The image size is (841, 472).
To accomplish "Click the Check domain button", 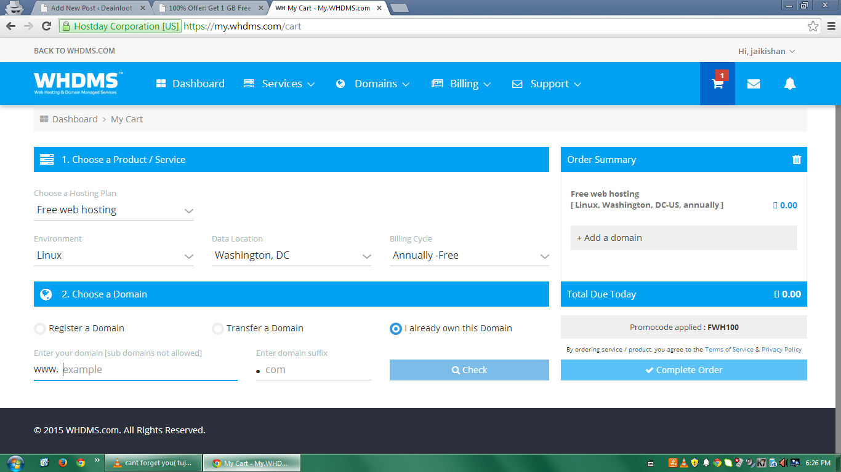I will [469, 370].
